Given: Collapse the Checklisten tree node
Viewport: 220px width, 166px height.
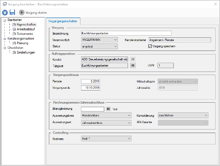Looking at the screenshot, I should [x=4, y=48].
